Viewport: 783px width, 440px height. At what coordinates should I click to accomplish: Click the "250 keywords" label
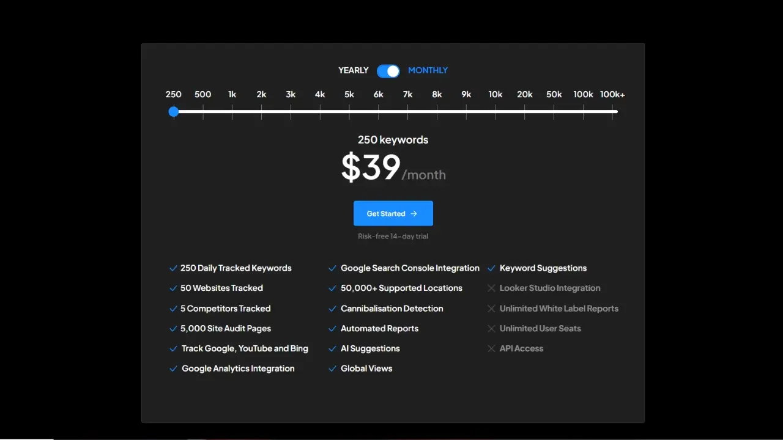coord(393,139)
